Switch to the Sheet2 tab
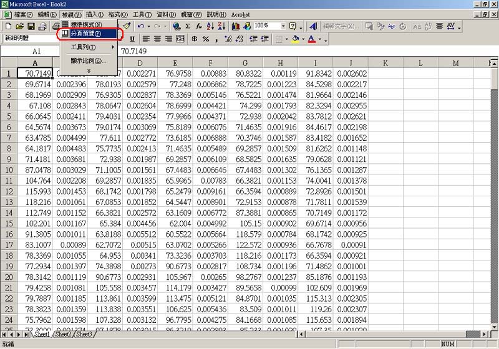 [x=62, y=335]
